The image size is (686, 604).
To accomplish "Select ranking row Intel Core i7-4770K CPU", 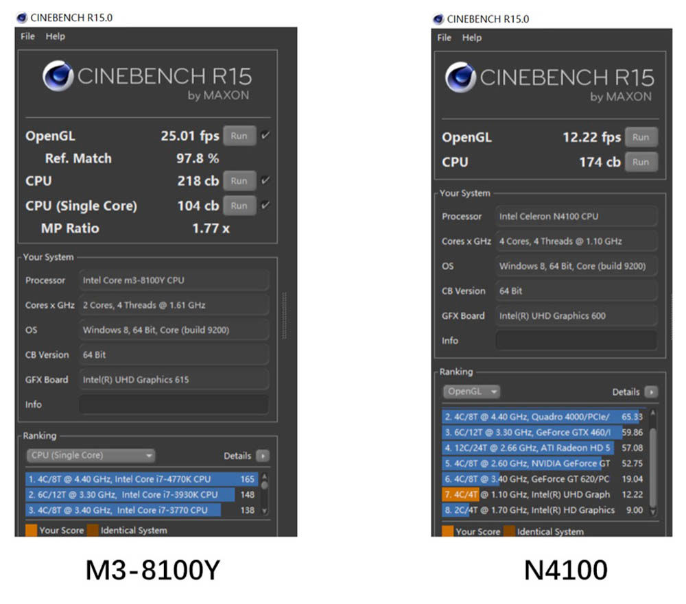I will (x=142, y=479).
